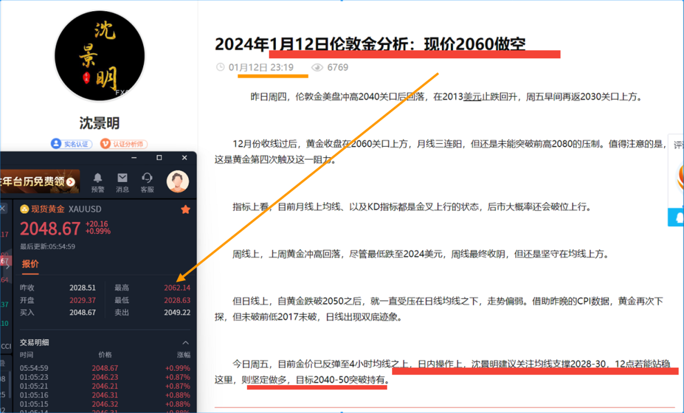Minimize the trading panel window

pyautogui.click(x=134, y=158)
